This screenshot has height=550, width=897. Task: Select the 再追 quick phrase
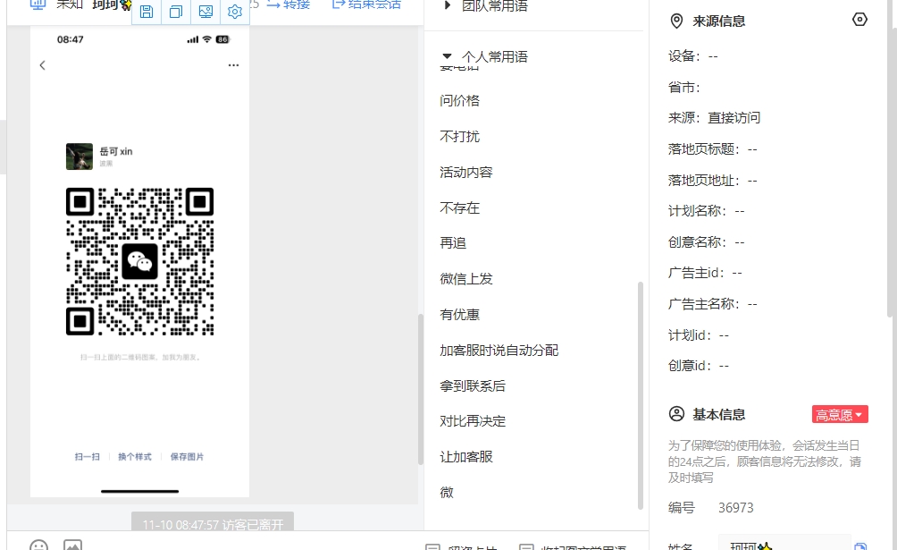click(x=453, y=243)
